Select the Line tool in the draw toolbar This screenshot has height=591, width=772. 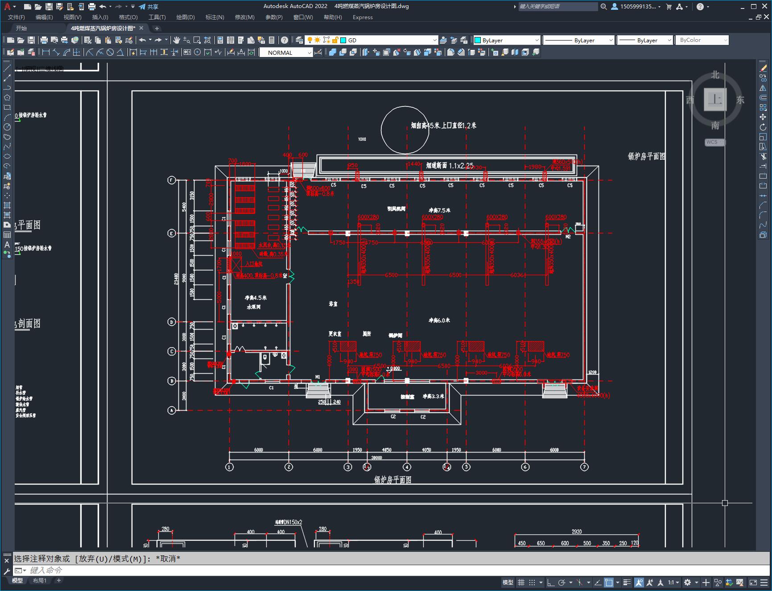(x=7, y=68)
